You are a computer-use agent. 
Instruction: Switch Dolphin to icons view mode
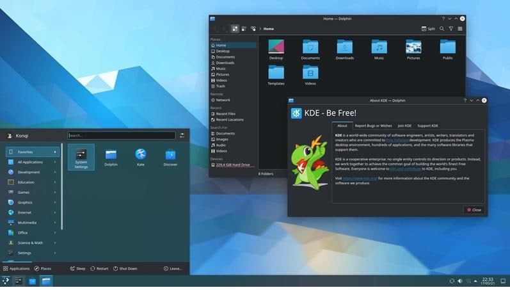pos(235,29)
